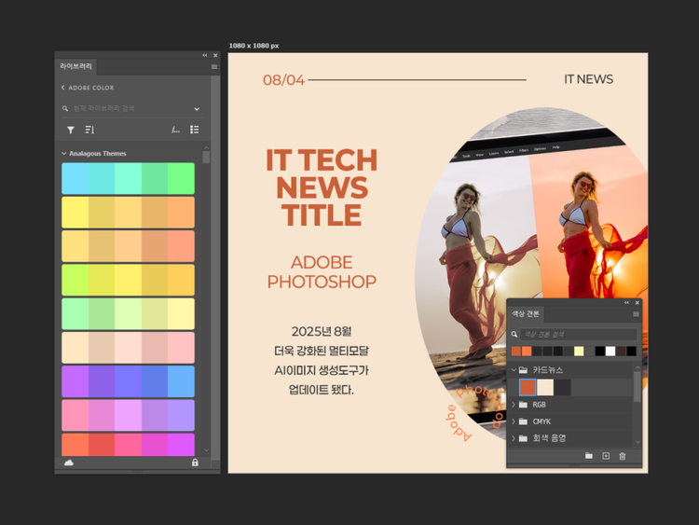Select the mint-to-pale-yellow color theme
This screenshot has height=525, width=699.
click(x=128, y=314)
